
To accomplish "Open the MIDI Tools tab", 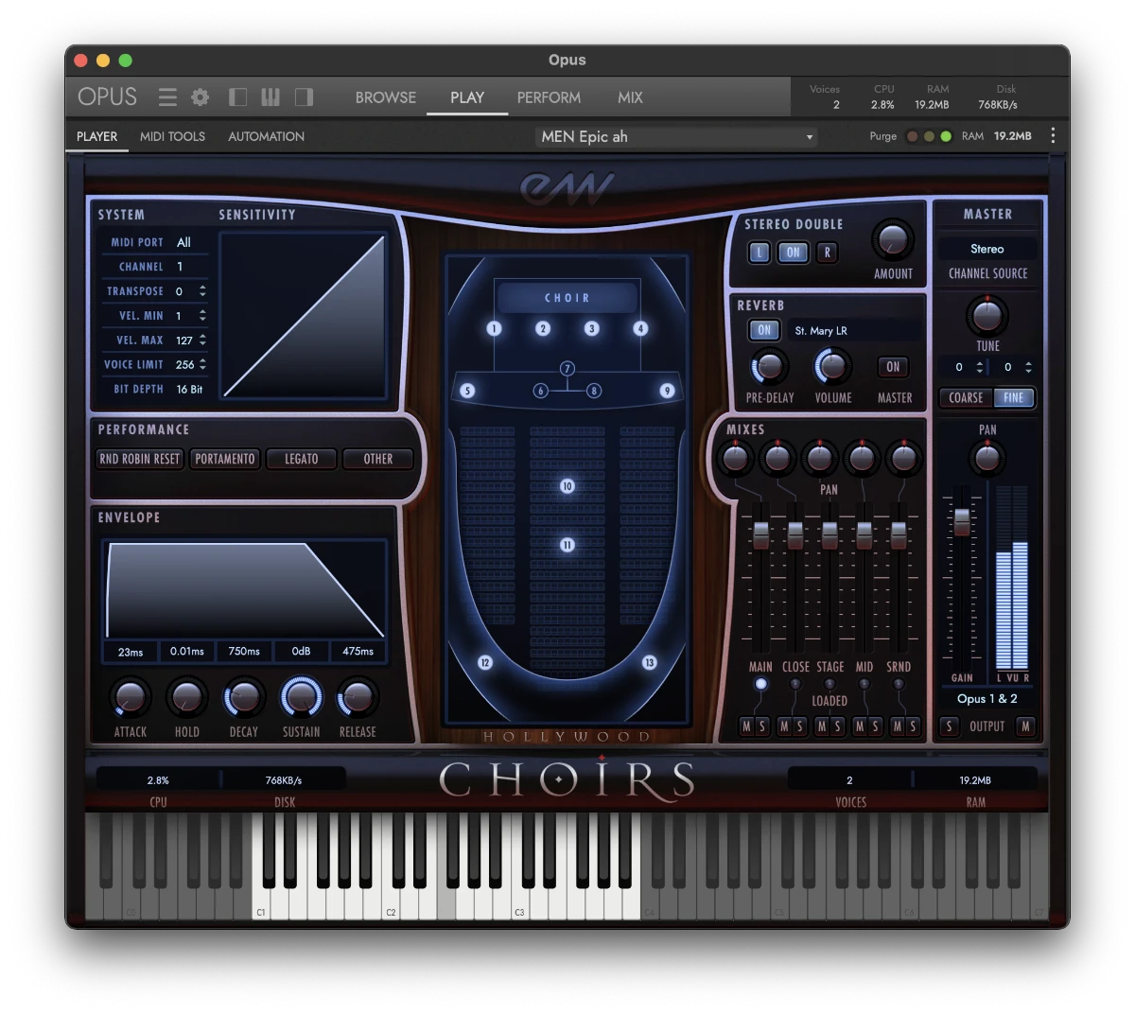I will point(172,136).
